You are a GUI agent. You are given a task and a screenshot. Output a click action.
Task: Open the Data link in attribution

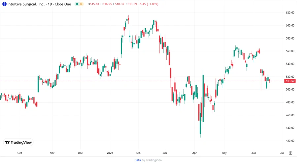click(x=138, y=160)
